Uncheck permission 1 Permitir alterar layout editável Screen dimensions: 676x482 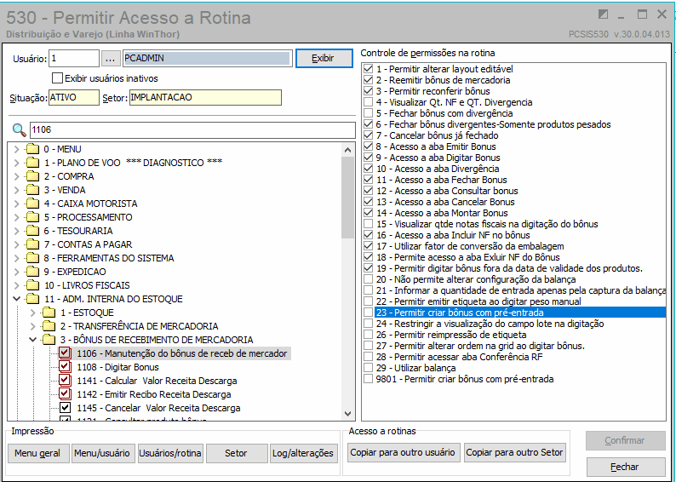click(x=368, y=69)
